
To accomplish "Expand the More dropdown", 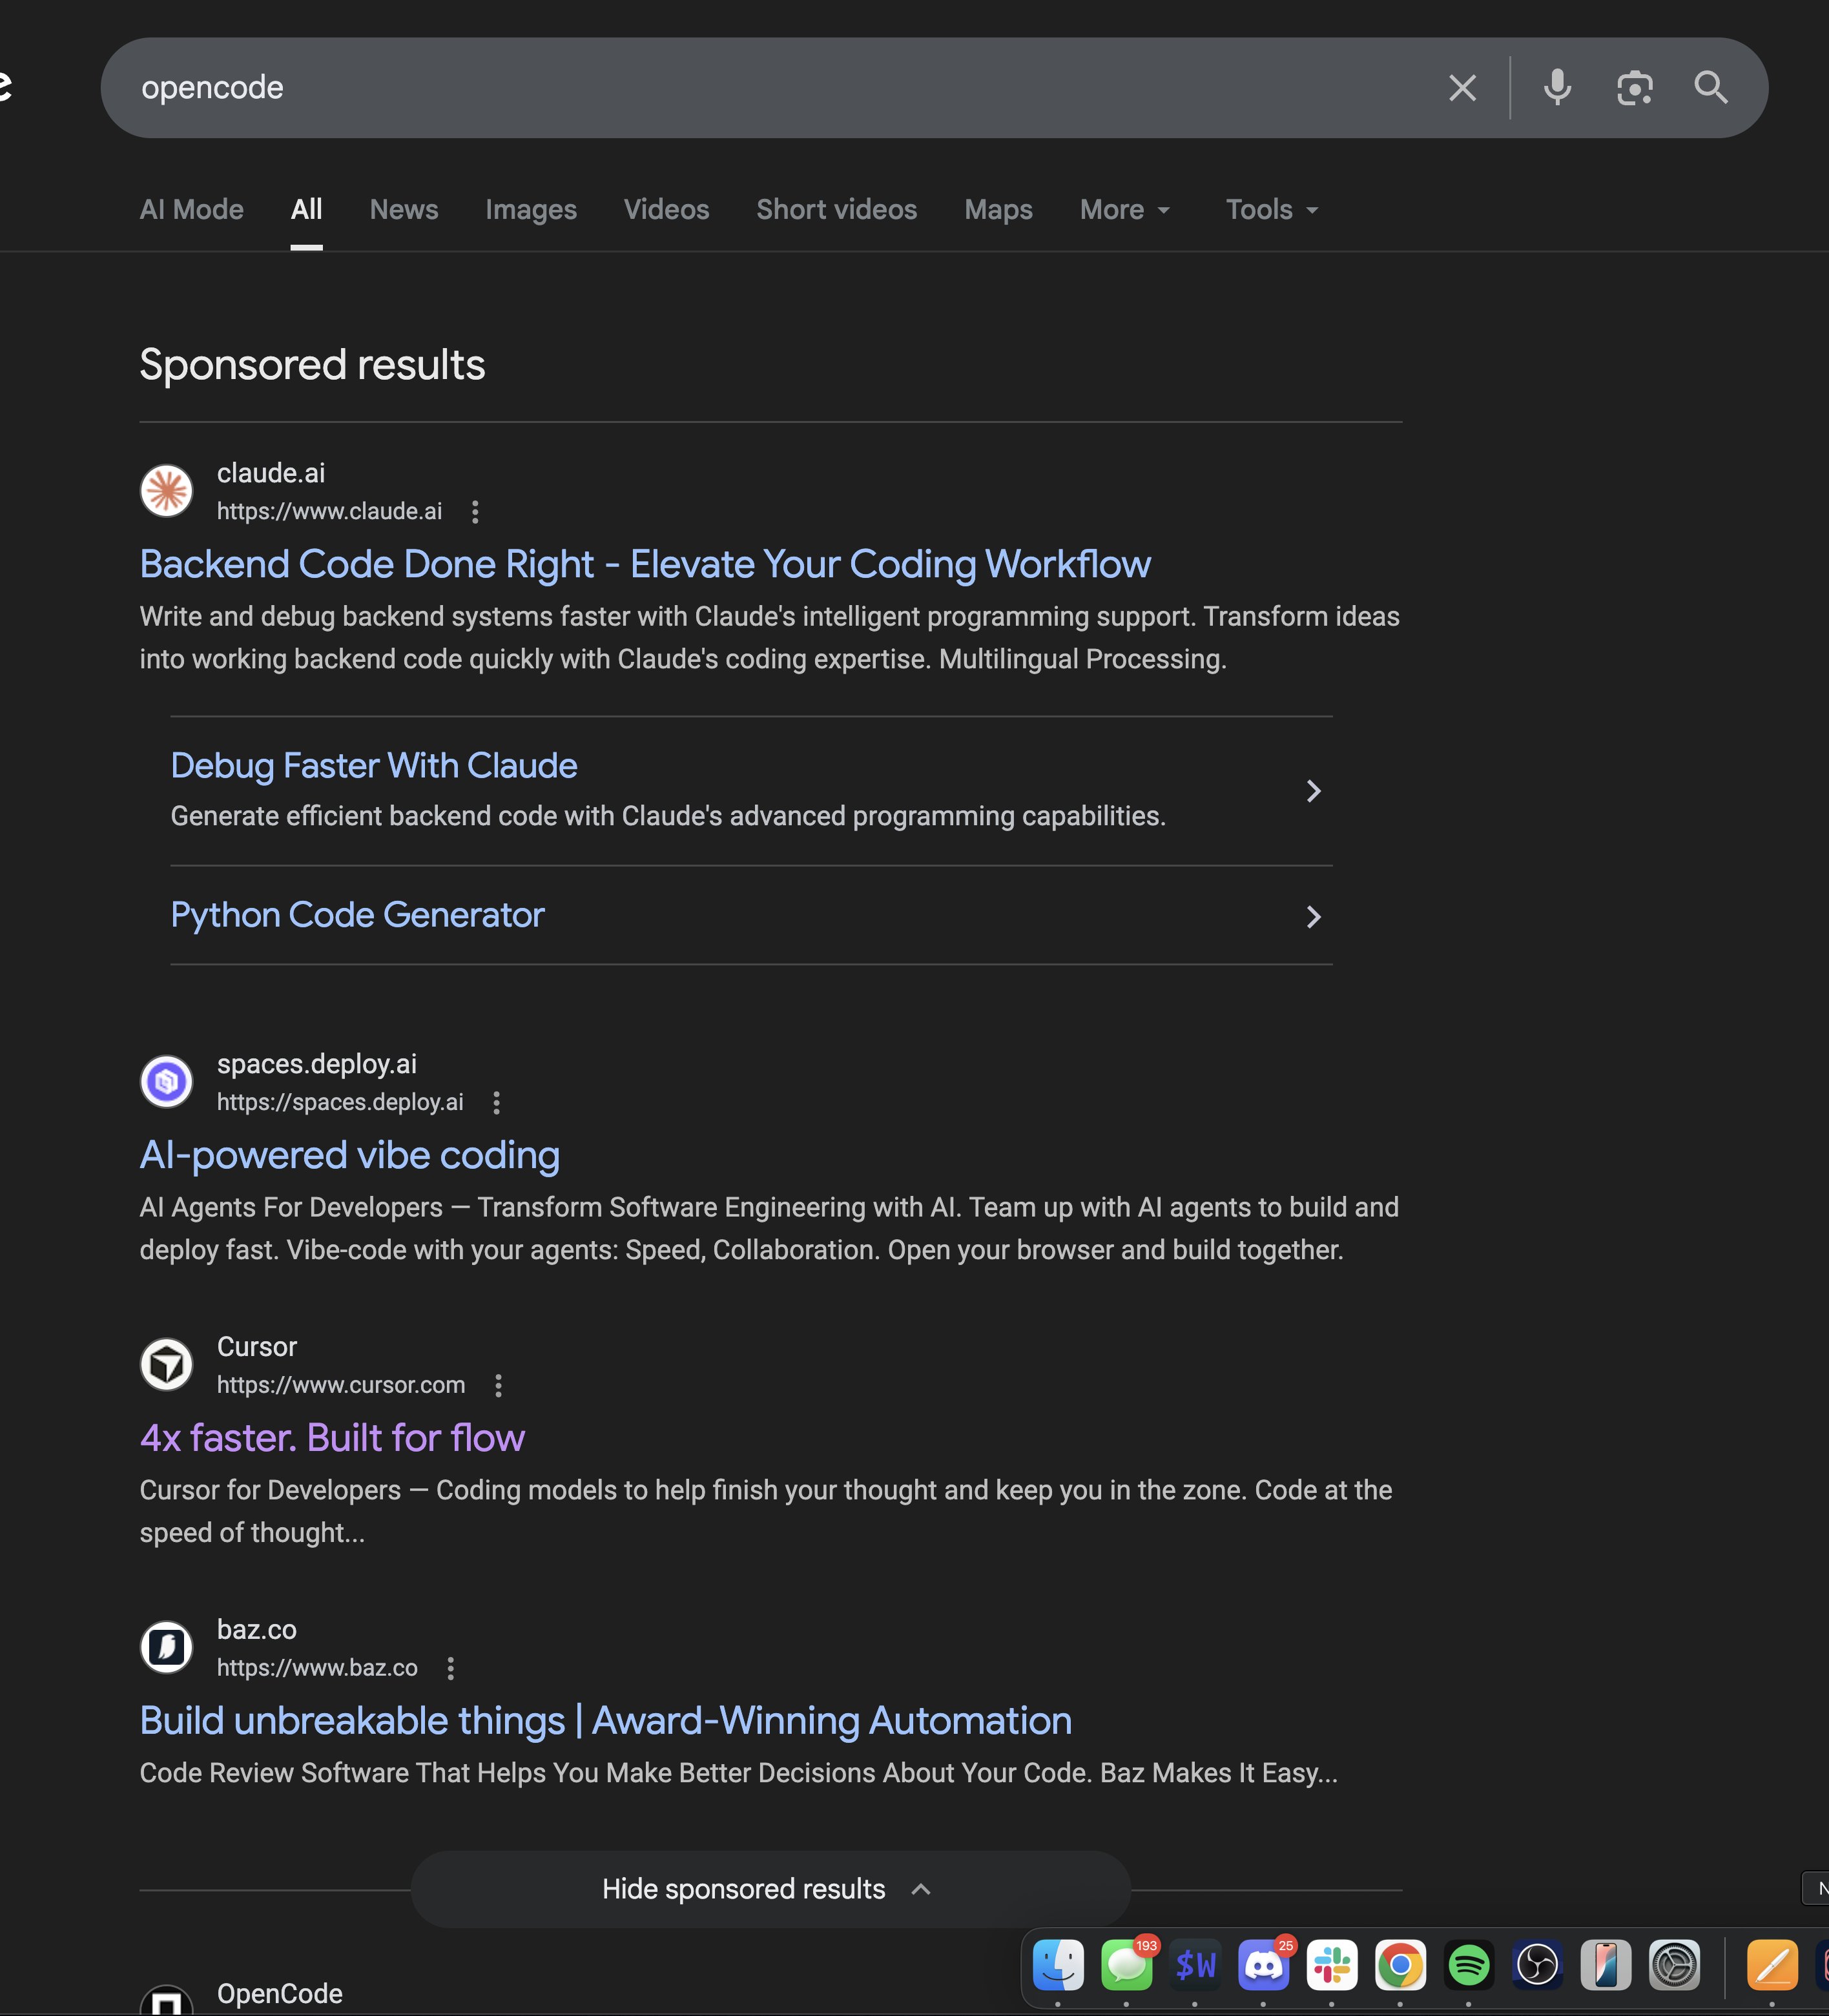I will pos(1125,210).
